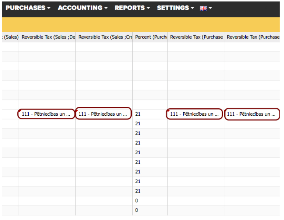Edit the Sales Debit reversible tax cell 111
Viewport: 284px width, 220px height.
click(47, 114)
